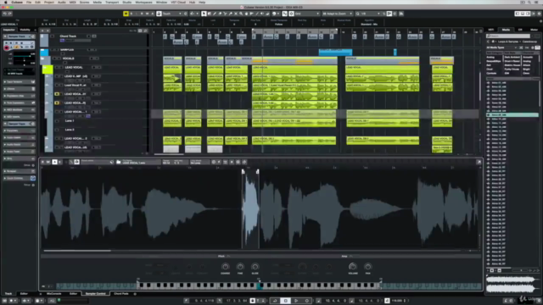Expand the MIDI Modifiers inspector section
The width and height of the screenshot is (543, 305).
[x=19, y=109]
